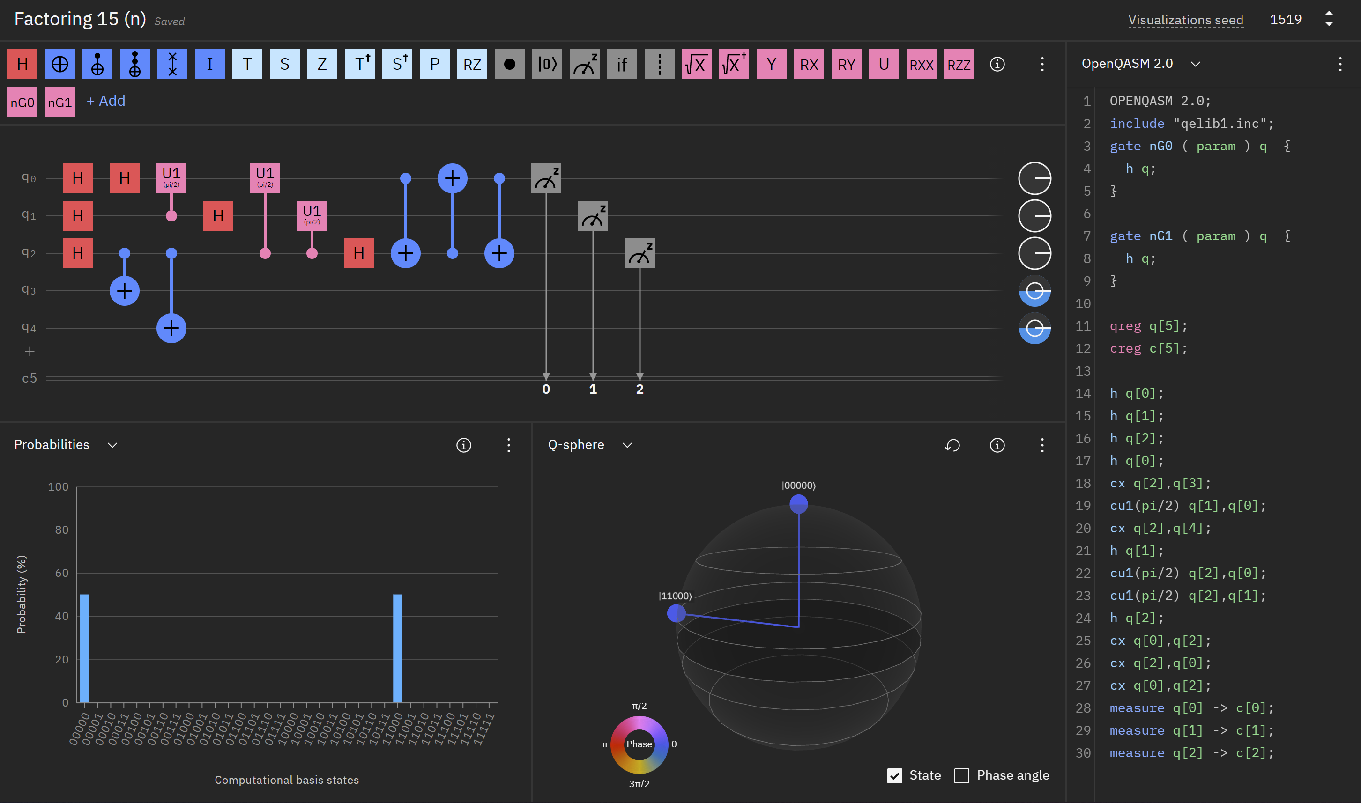The height and width of the screenshot is (803, 1361).
Task: Edit the seed value 1519
Action: (1286, 20)
